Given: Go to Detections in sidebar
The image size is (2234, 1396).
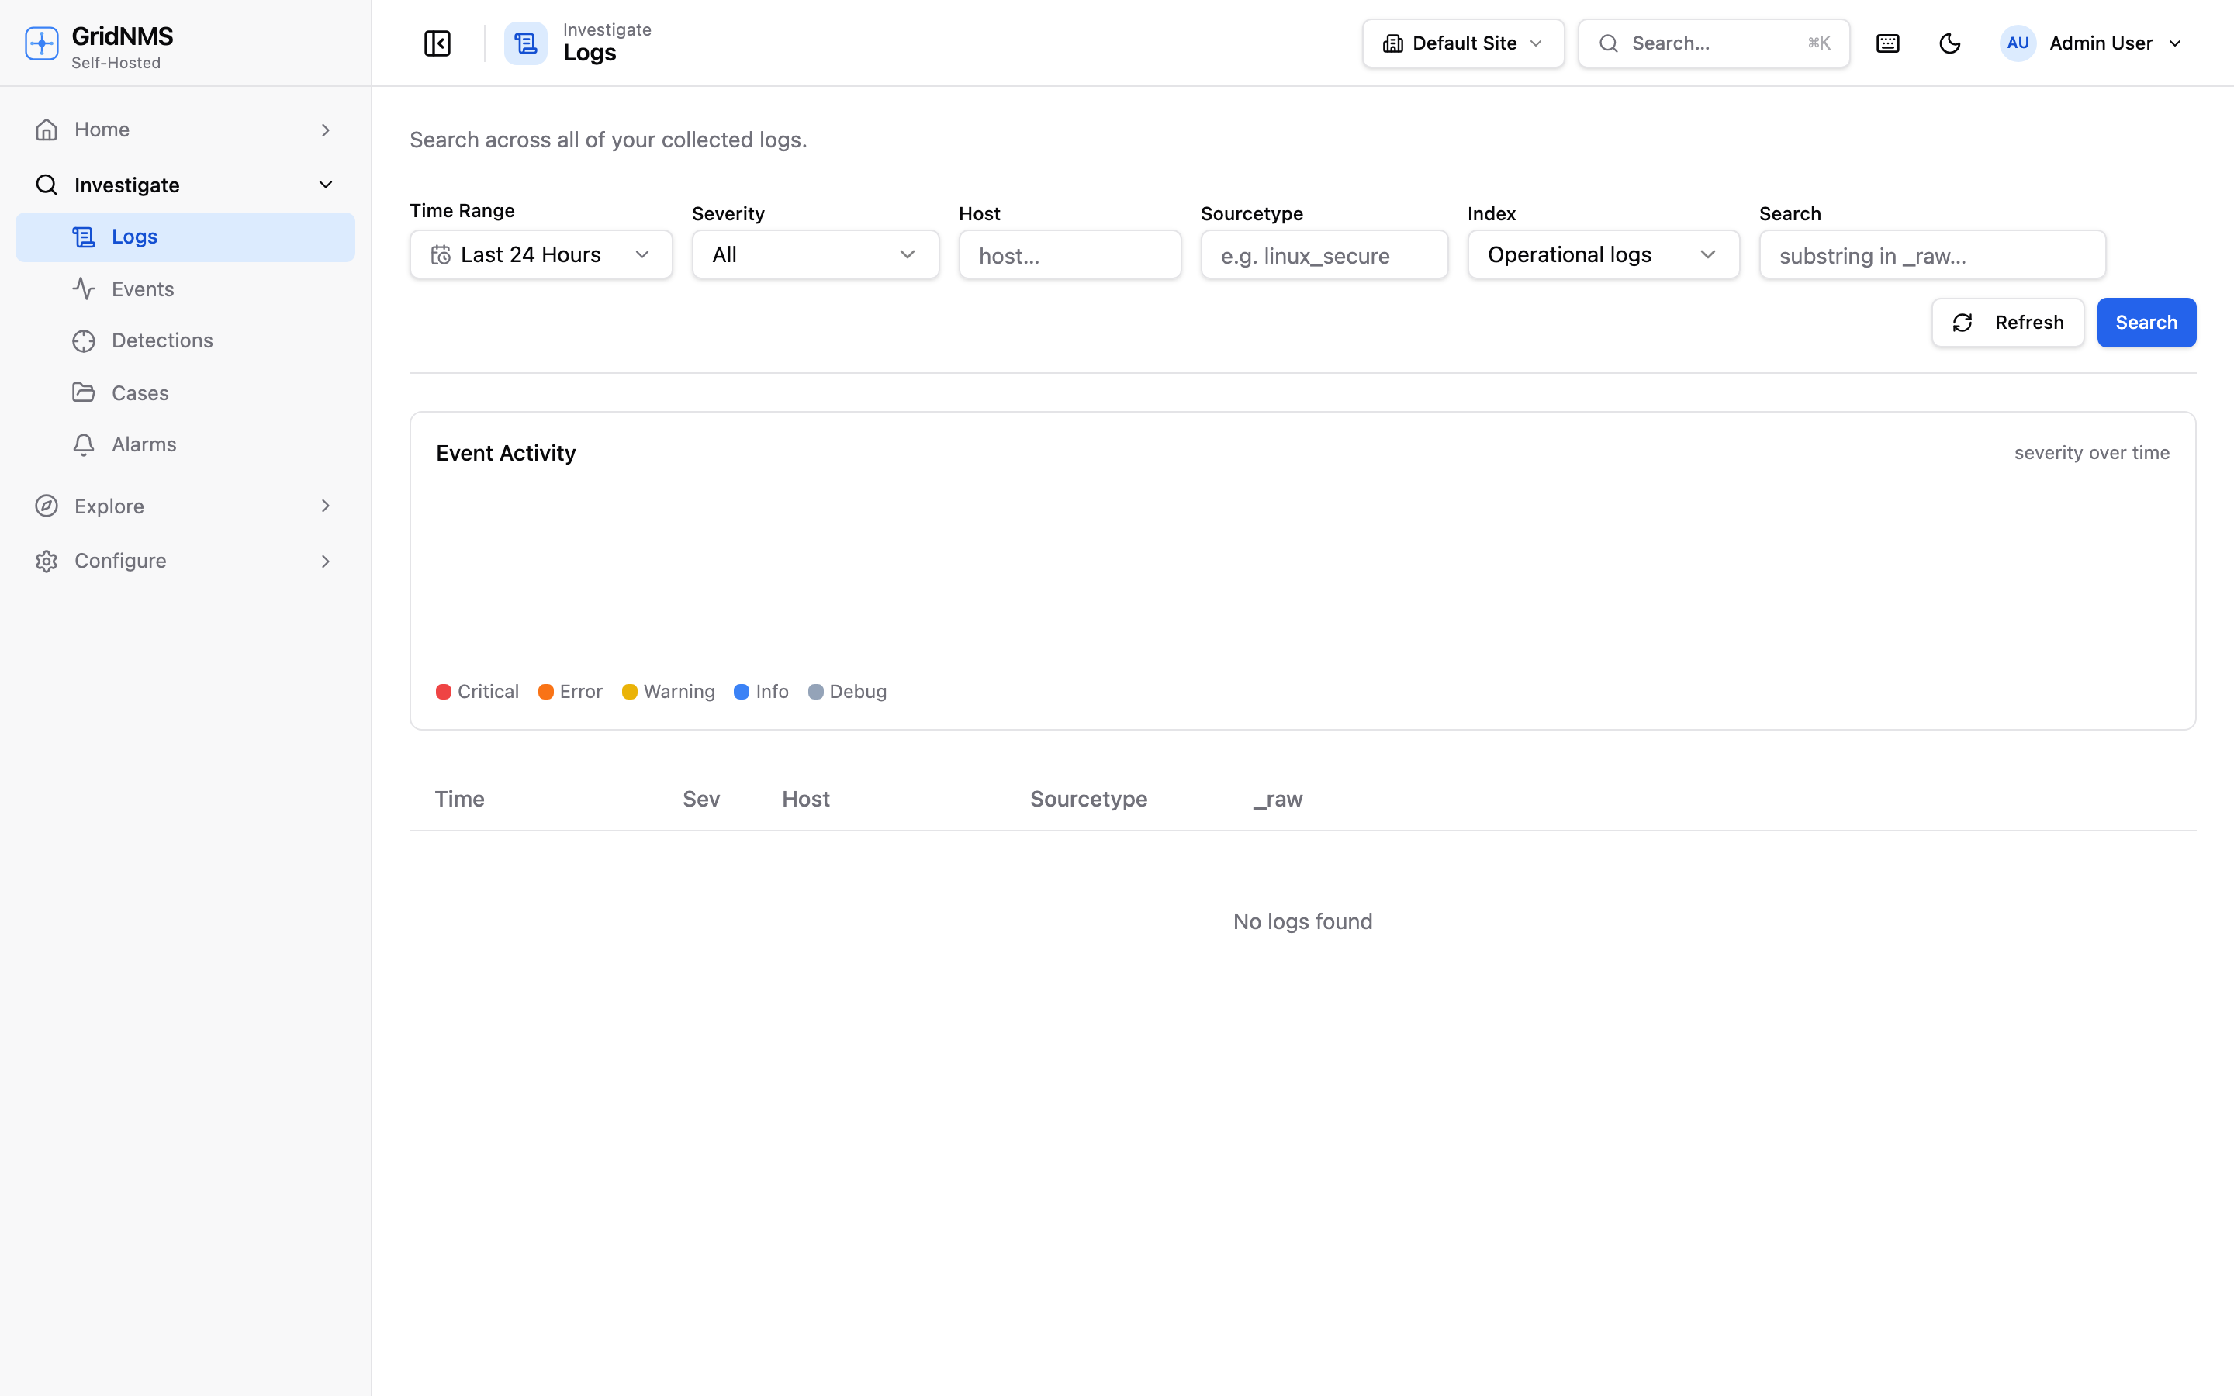Looking at the screenshot, I should click(185, 340).
